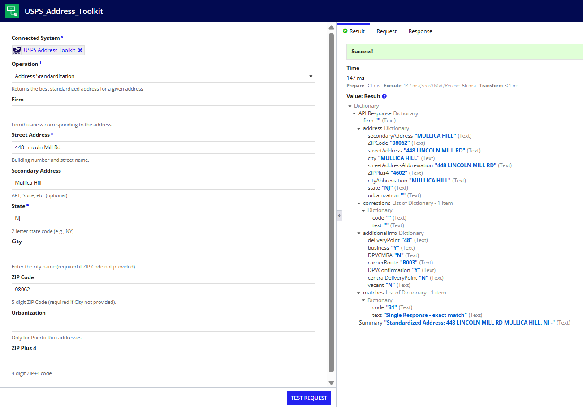Collapse the Dictionary under matches
The height and width of the screenshot is (407, 583).
click(363, 301)
